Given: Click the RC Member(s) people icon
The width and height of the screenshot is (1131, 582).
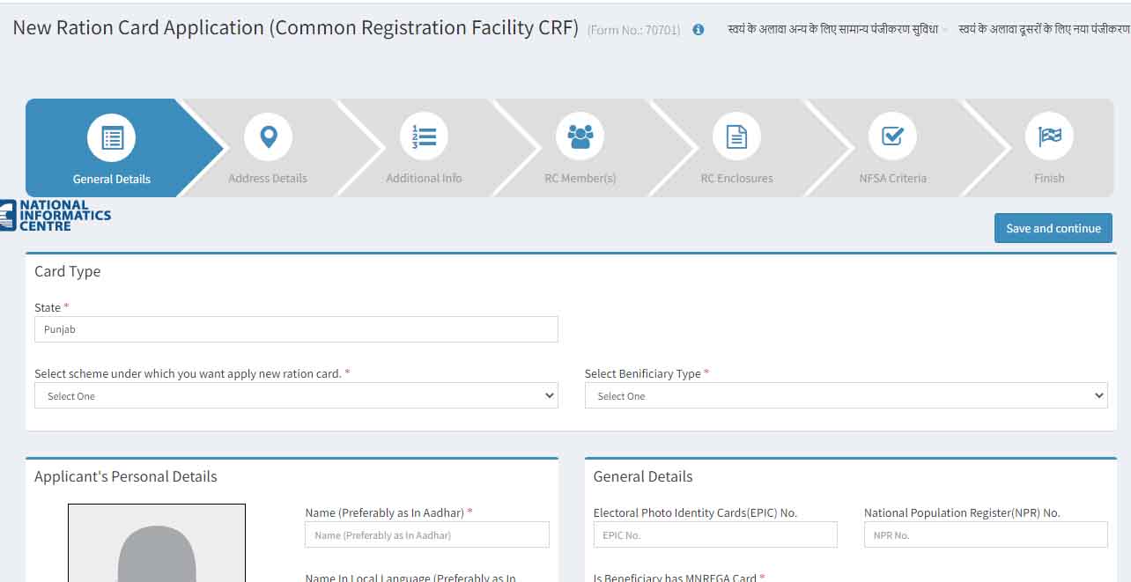Looking at the screenshot, I should coord(580,137).
